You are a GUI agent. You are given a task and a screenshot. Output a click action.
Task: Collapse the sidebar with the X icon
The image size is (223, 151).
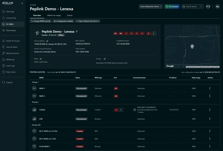pos(22,3)
